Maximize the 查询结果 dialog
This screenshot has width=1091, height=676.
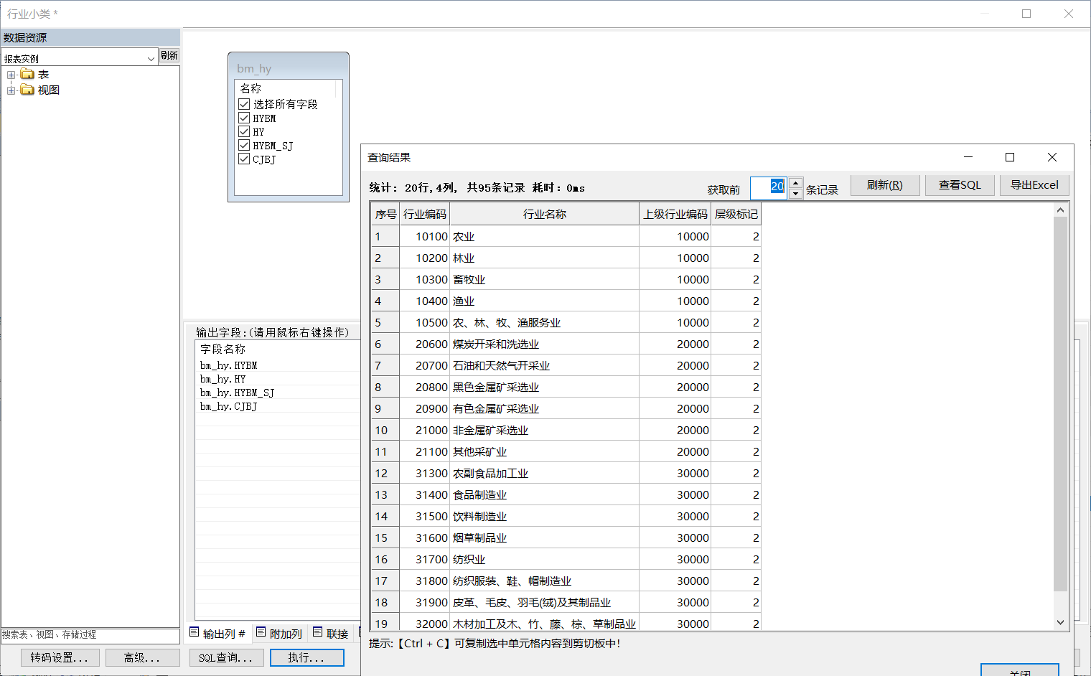click(x=1009, y=157)
